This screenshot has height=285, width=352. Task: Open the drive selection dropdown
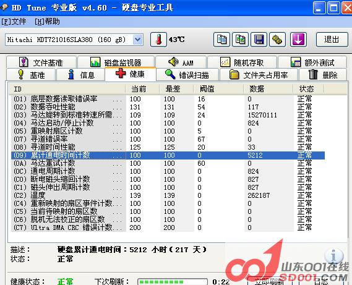[x=137, y=40]
